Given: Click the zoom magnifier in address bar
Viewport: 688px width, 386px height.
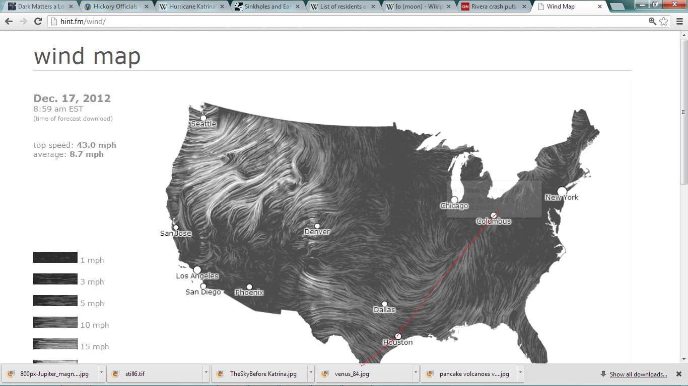Looking at the screenshot, I should click(x=653, y=22).
